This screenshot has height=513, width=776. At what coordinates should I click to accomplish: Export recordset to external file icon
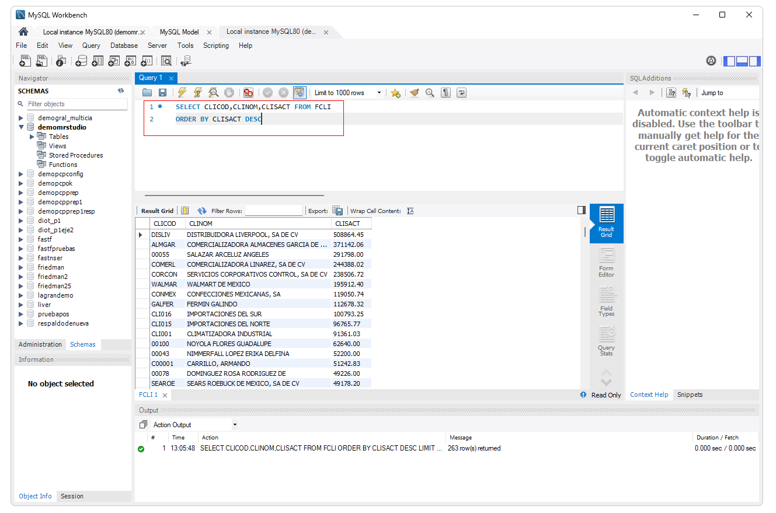pos(337,211)
